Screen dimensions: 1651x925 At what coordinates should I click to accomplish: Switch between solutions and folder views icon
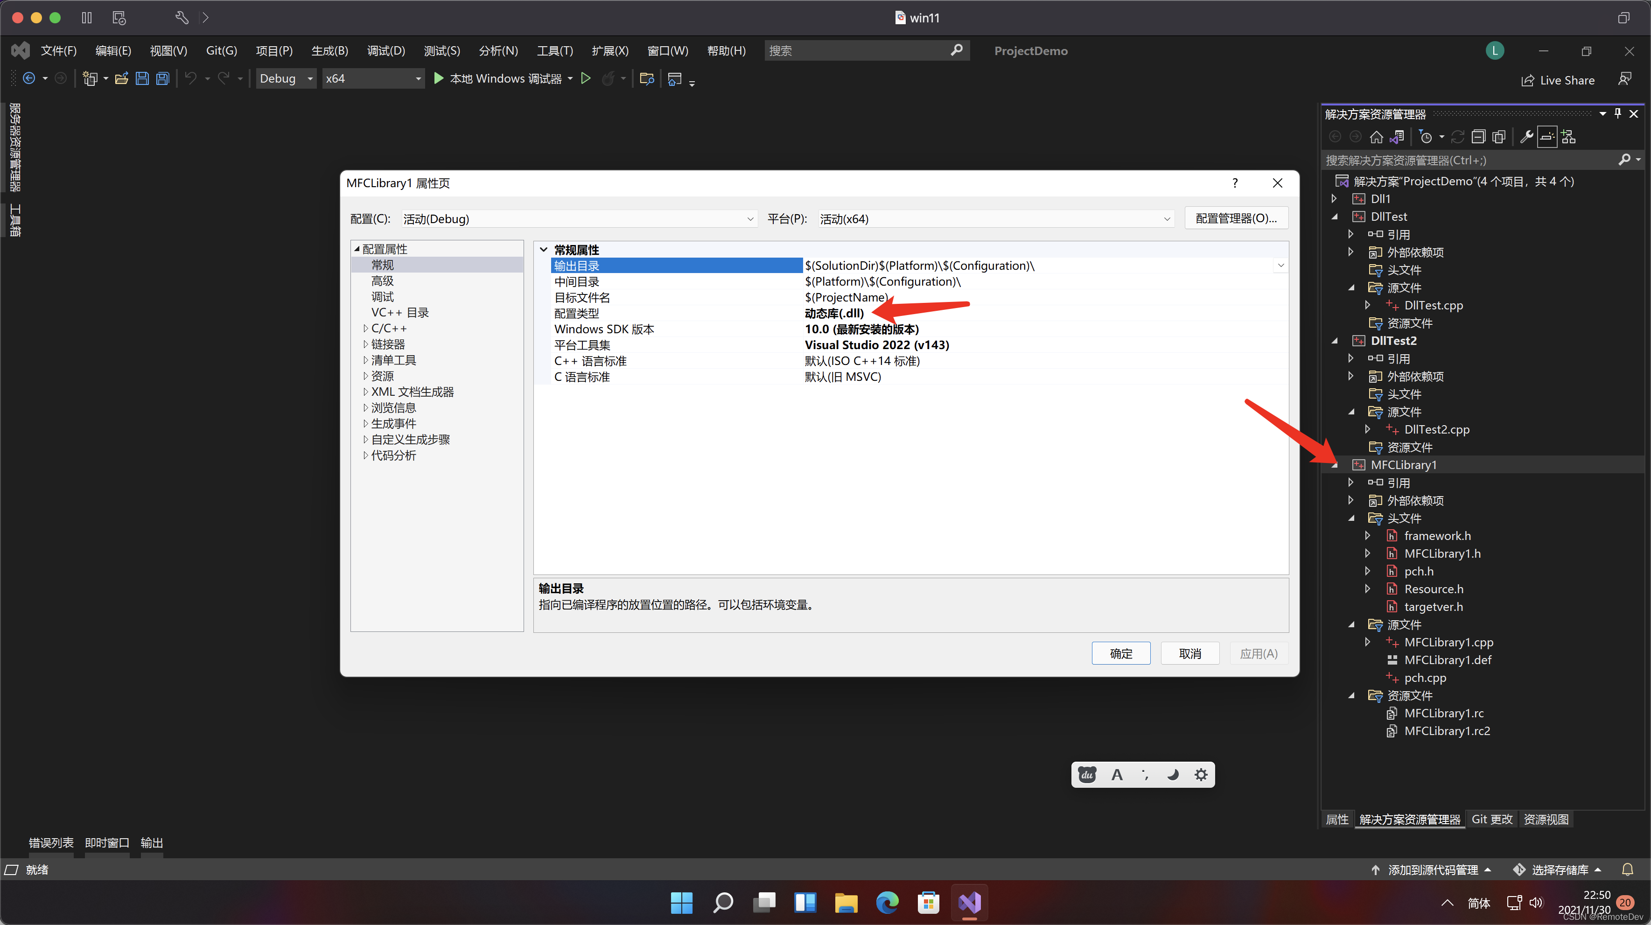click(x=1397, y=137)
